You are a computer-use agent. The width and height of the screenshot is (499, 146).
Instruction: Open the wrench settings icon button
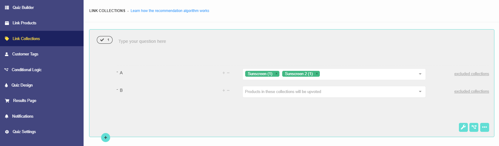tap(463, 127)
